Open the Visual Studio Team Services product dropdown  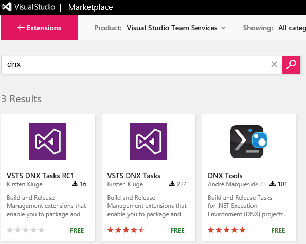(176, 28)
